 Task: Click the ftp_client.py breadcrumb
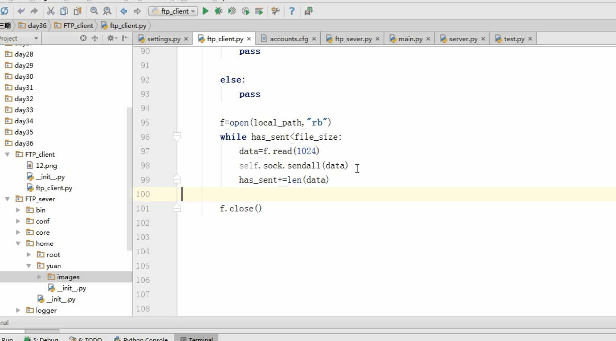click(x=123, y=25)
